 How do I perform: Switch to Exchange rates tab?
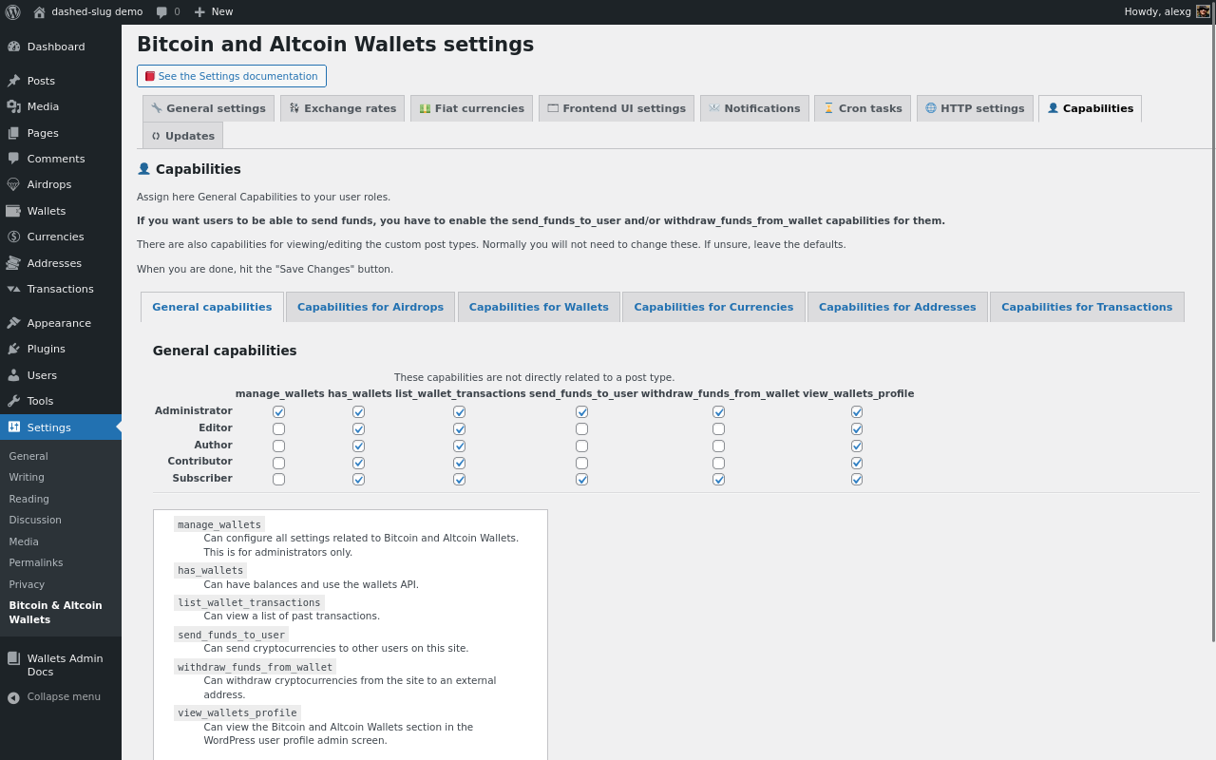tap(342, 108)
